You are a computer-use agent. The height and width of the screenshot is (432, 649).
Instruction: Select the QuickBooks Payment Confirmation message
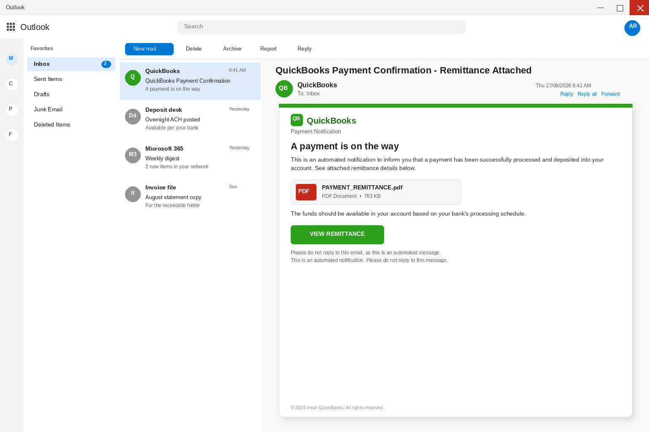[x=190, y=81]
